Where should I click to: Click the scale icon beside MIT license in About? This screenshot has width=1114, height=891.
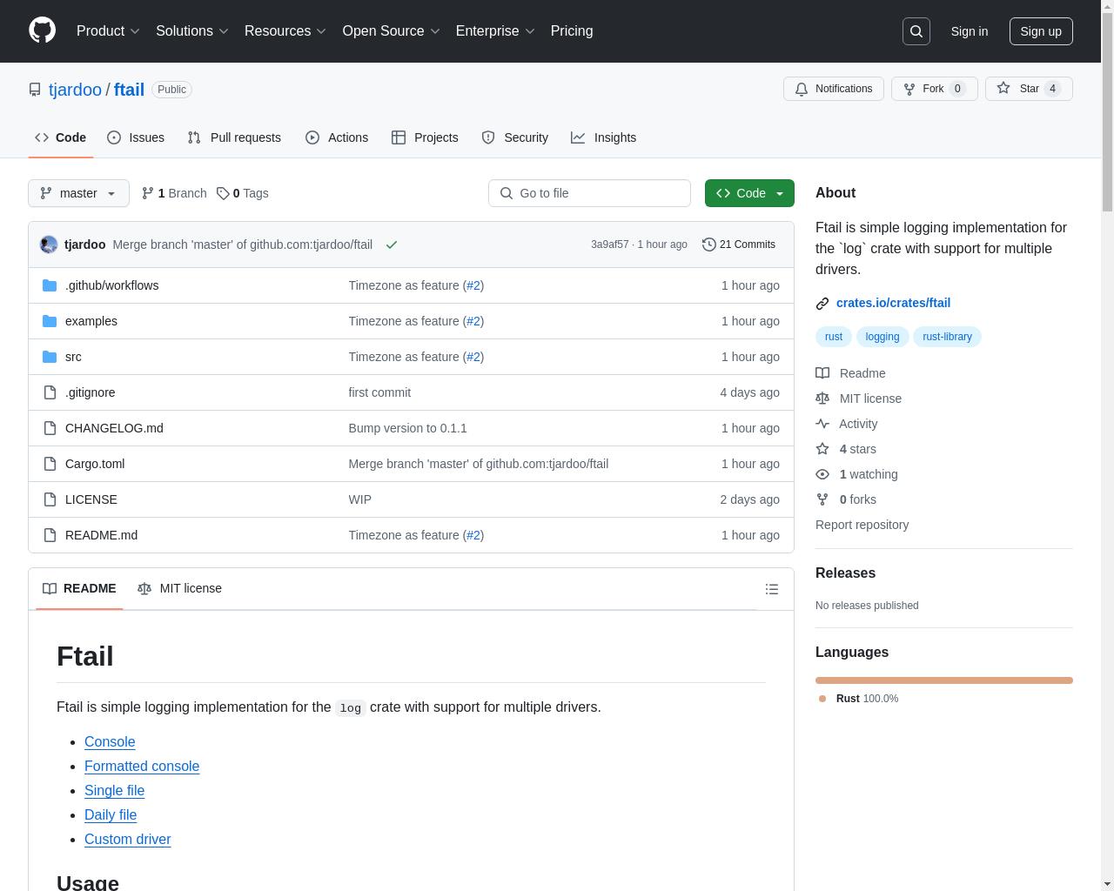(x=822, y=399)
